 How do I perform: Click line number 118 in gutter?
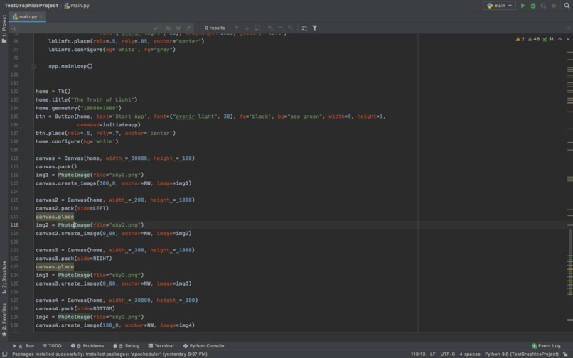point(15,225)
